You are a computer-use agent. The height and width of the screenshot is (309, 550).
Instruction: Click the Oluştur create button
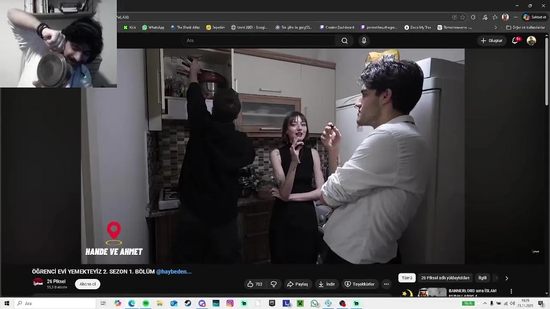(492, 40)
